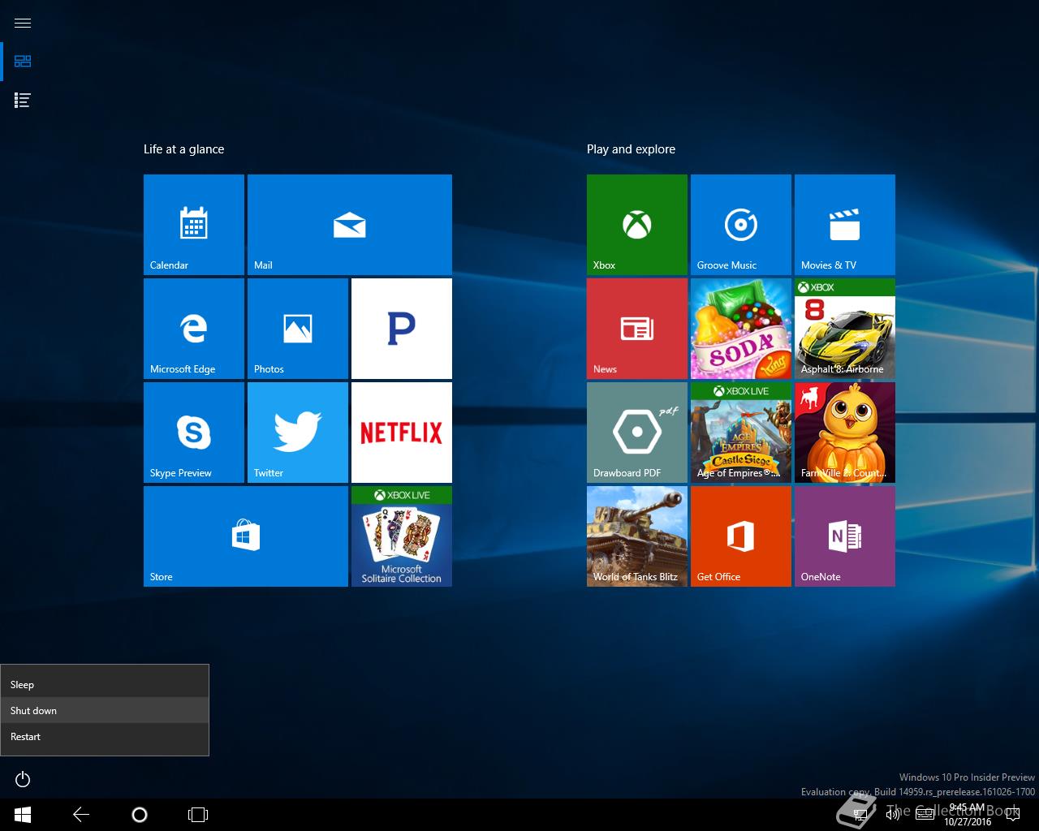Open the Store tile
The height and width of the screenshot is (831, 1039).
tap(246, 536)
